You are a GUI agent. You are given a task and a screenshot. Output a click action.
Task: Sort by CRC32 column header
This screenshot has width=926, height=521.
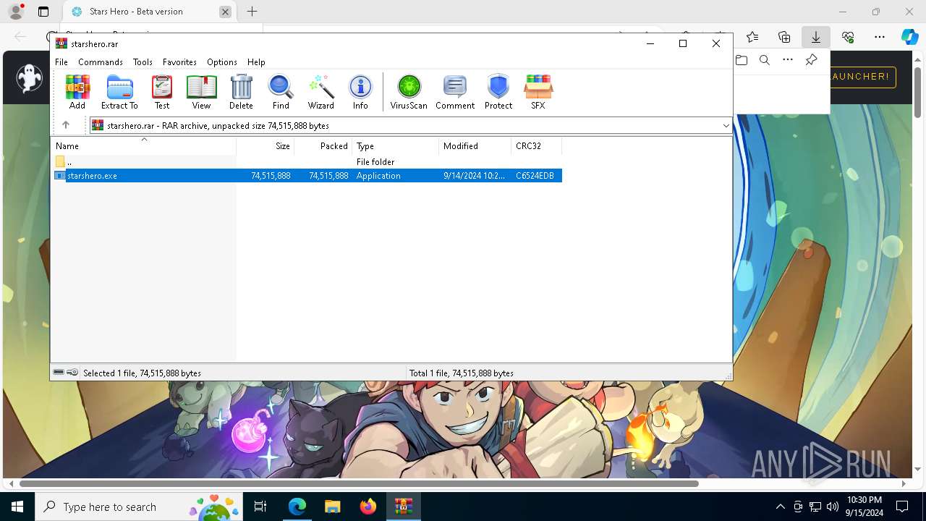(x=536, y=145)
